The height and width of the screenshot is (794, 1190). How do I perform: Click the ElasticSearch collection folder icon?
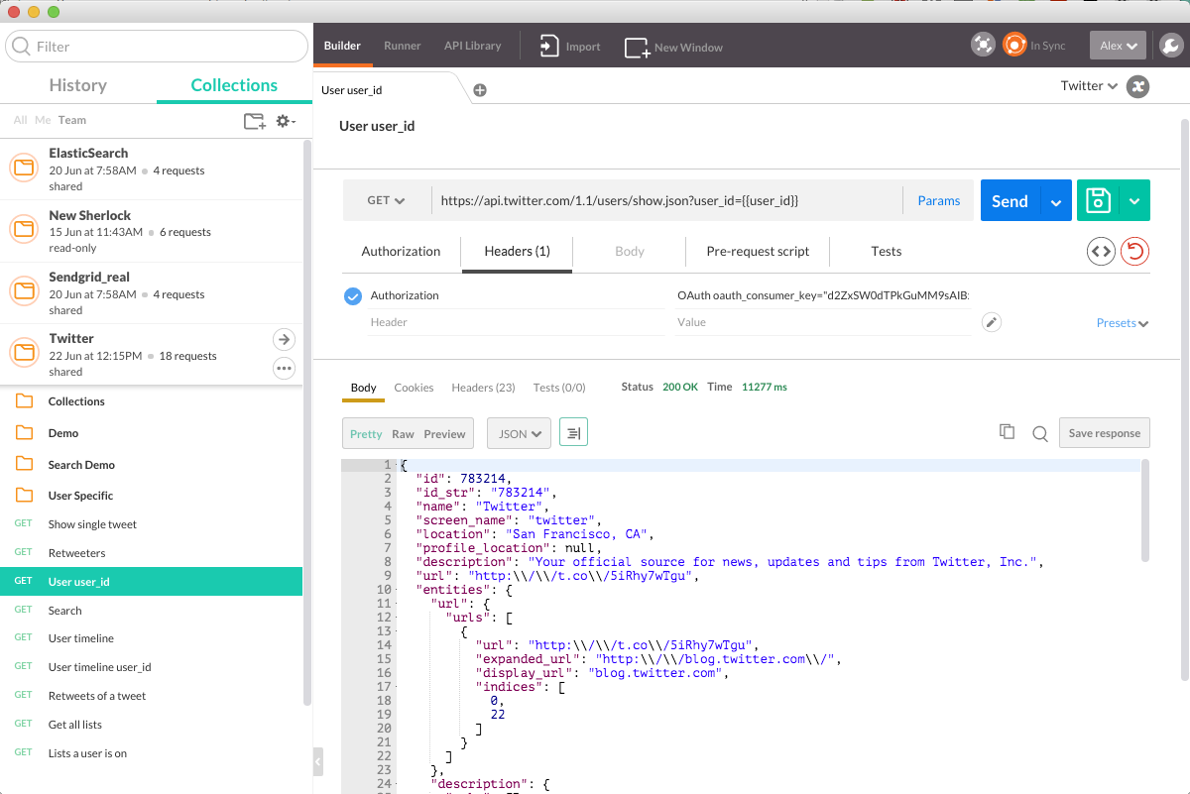point(24,169)
